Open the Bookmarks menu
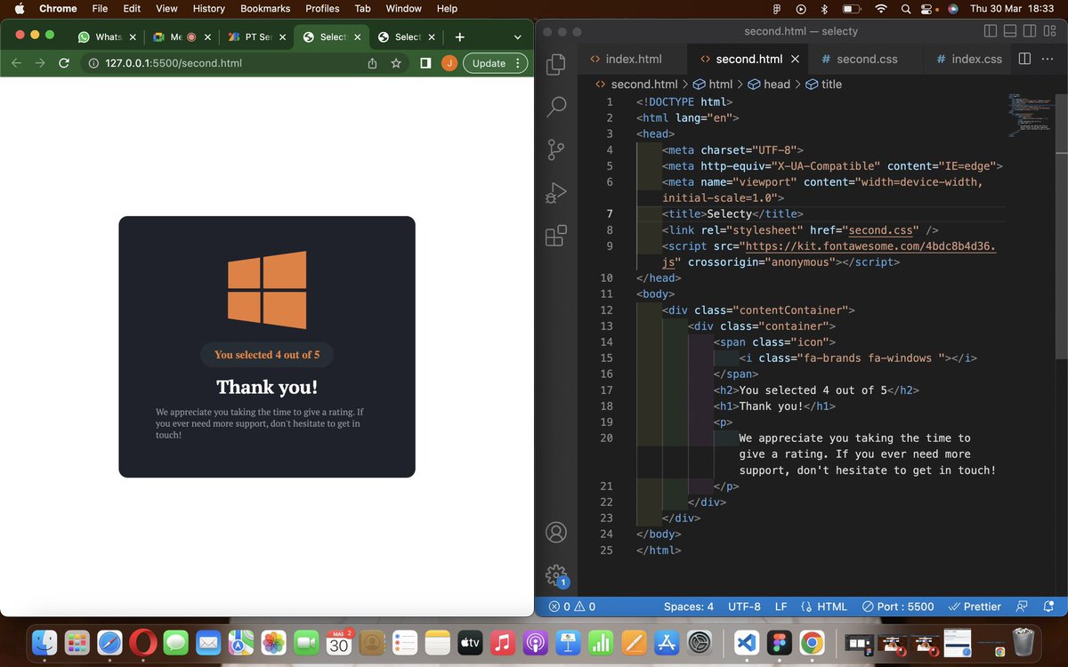 point(265,8)
